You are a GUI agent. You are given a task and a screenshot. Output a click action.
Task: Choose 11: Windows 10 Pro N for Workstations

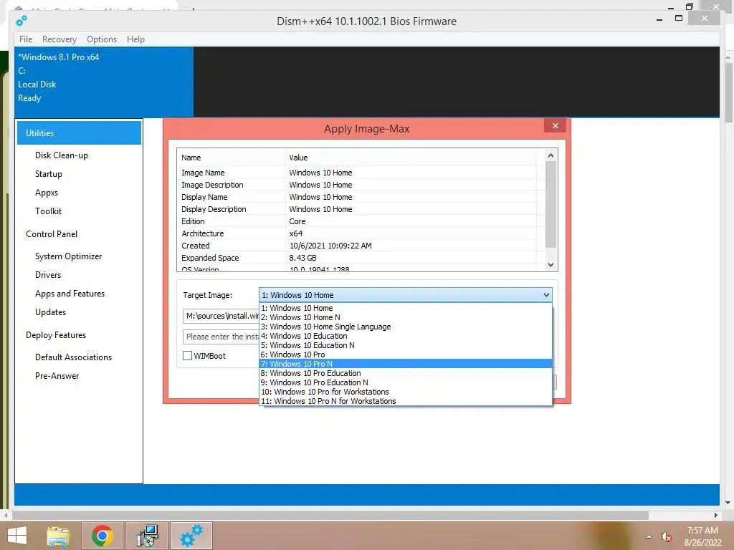406,401
